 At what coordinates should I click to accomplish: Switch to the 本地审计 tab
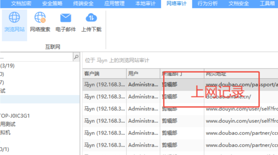145,3
